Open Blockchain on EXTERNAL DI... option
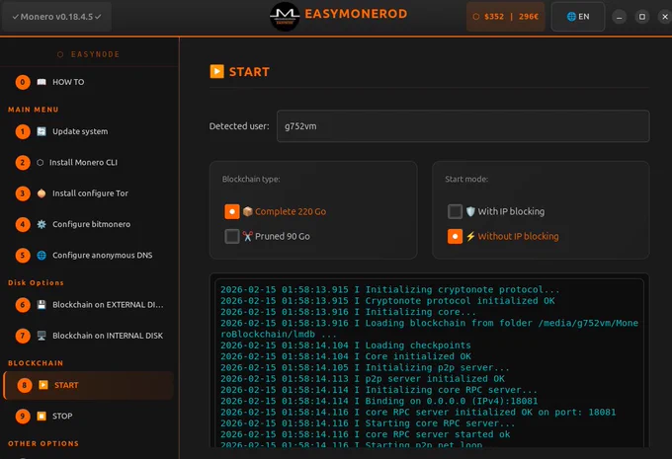 click(89, 304)
